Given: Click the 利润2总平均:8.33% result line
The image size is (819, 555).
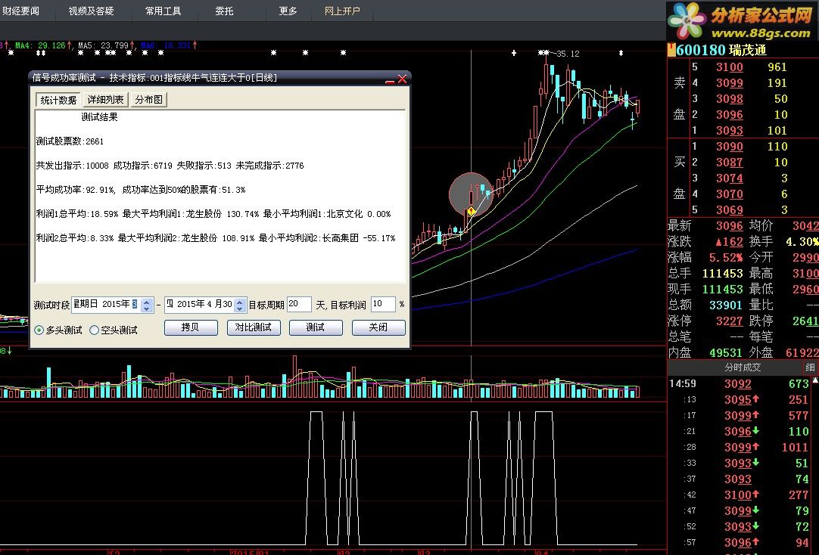Looking at the screenshot, I should point(216,238).
